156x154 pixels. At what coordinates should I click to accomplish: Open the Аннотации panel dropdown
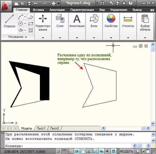77,38
